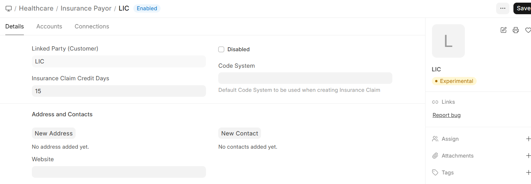
Task: Click the Website input field
Action: pos(119,172)
